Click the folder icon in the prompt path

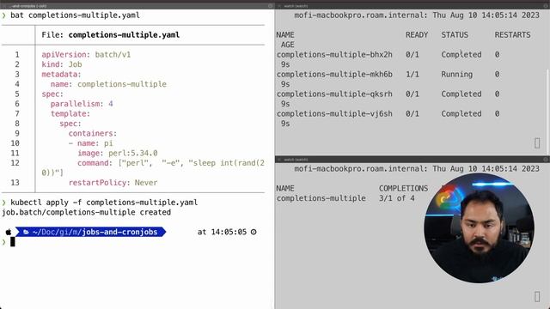coord(26,232)
